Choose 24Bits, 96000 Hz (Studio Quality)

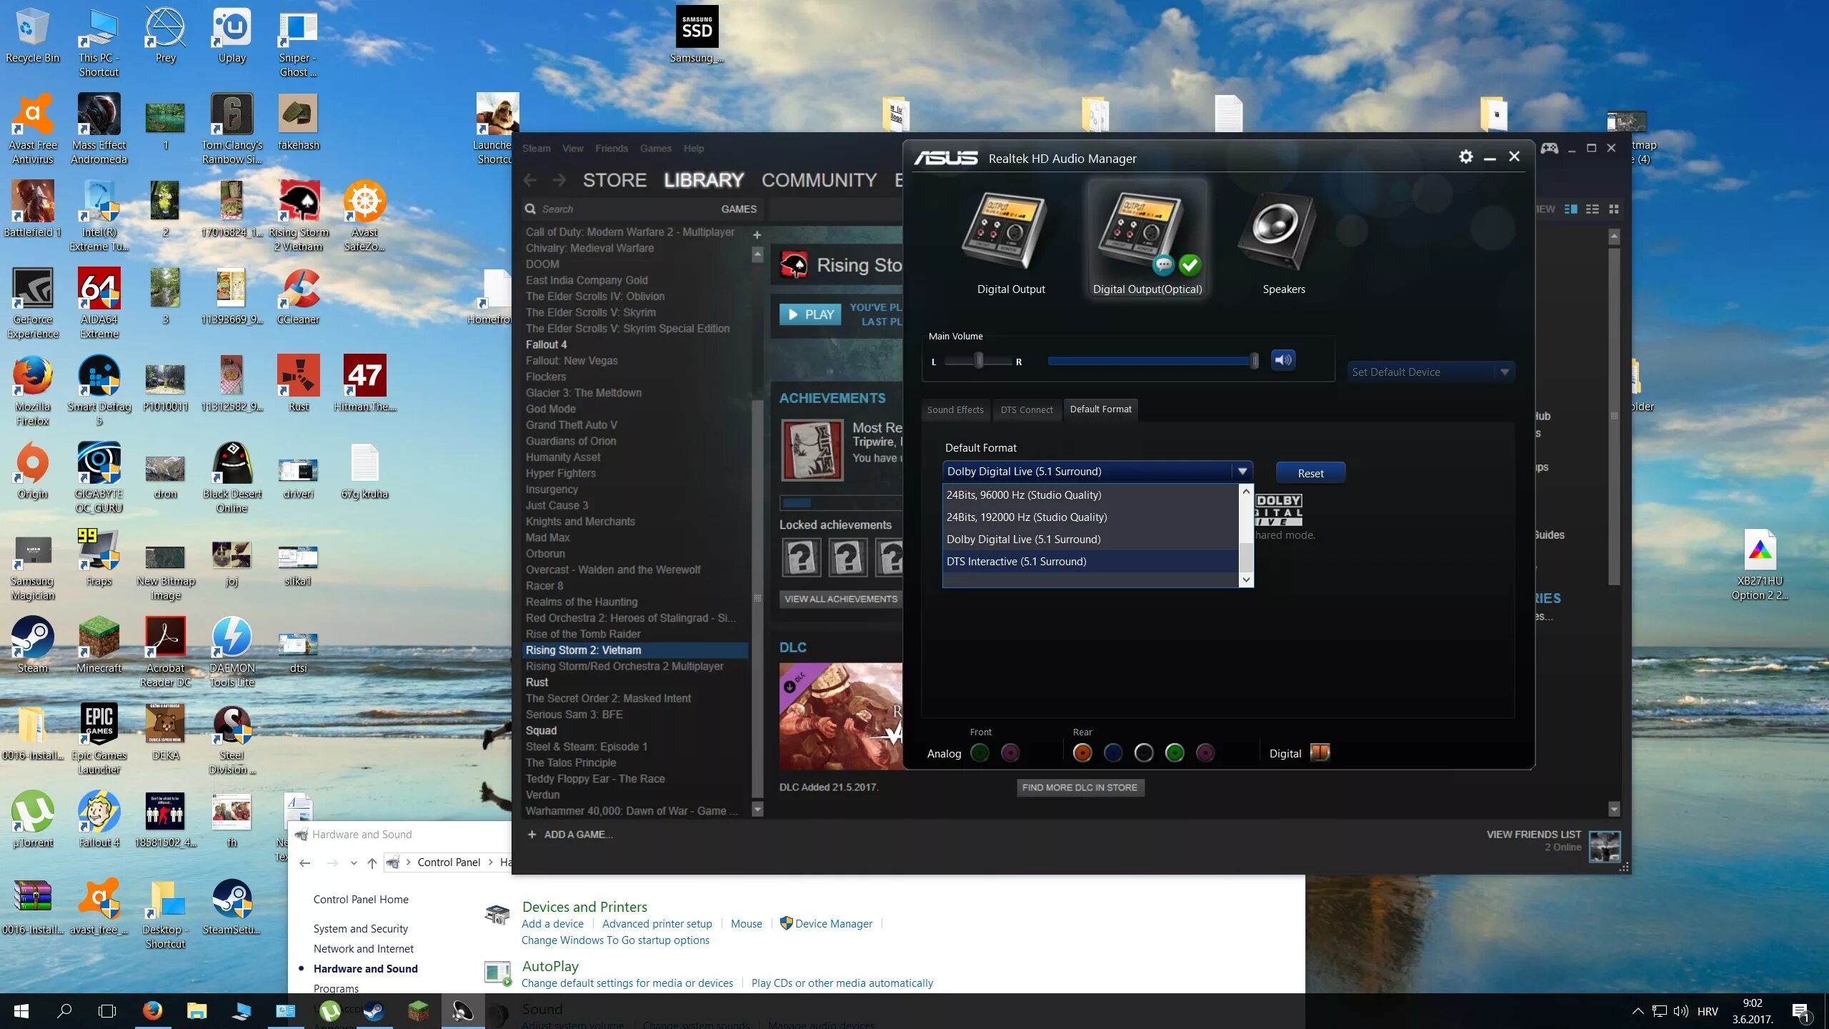tap(1090, 494)
